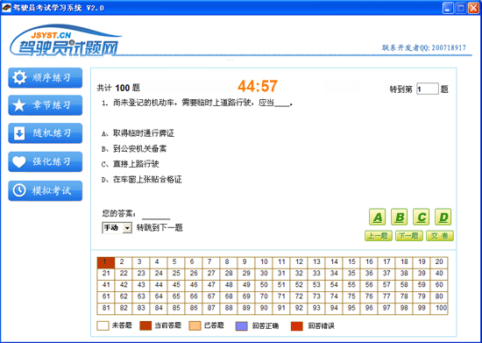Jump to question 58 in grid
The image size is (482, 343).
click(404, 285)
